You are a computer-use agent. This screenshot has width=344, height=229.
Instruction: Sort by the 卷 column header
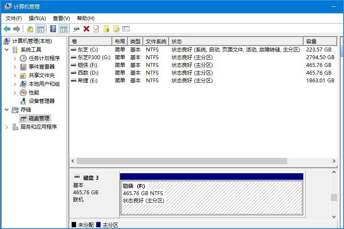tap(91, 41)
